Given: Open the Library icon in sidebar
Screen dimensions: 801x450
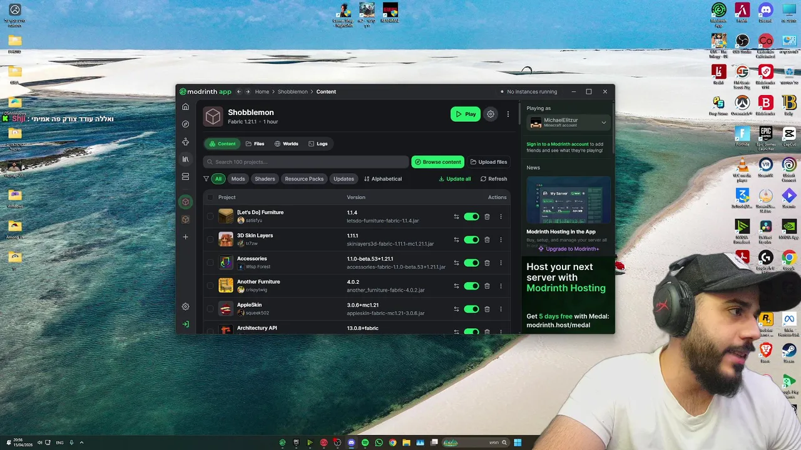Looking at the screenshot, I should point(185,159).
